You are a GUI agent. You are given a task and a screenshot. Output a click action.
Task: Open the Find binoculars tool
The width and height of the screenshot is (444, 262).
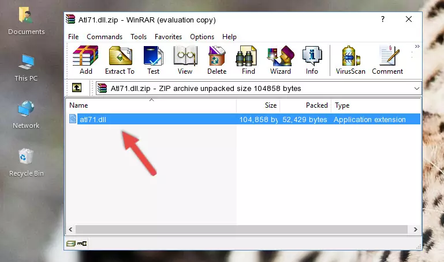tap(248, 60)
